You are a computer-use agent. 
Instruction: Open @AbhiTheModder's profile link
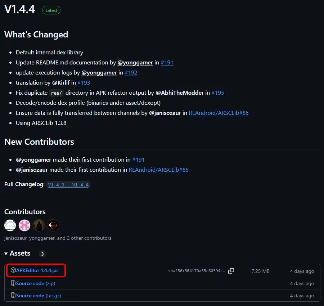(x=179, y=93)
